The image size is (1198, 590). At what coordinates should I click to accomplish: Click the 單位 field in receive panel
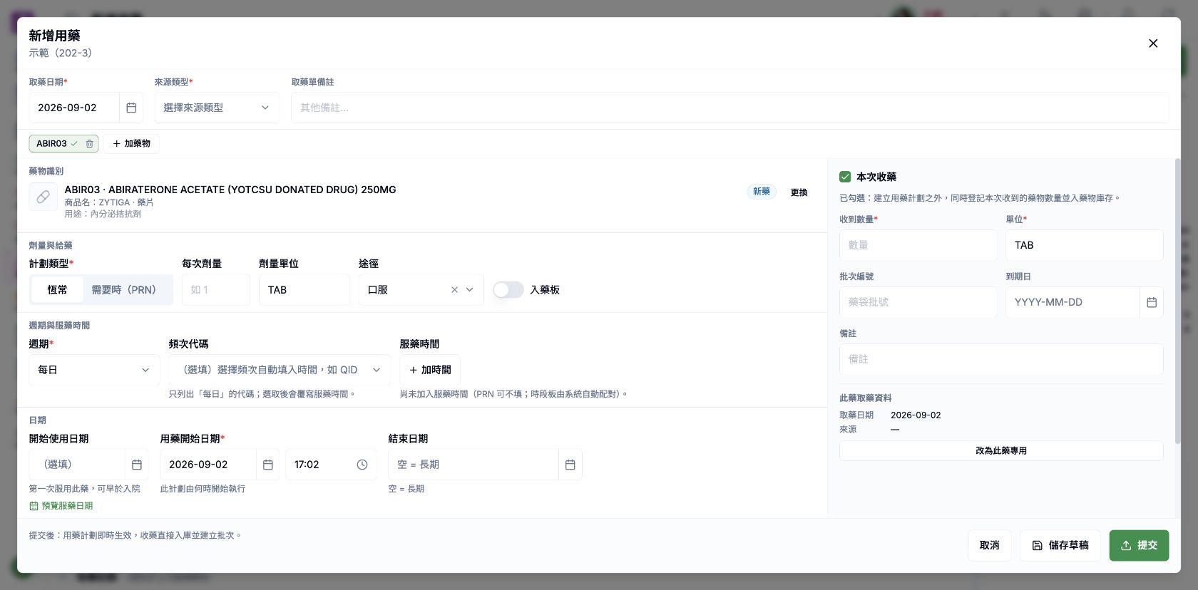1085,245
